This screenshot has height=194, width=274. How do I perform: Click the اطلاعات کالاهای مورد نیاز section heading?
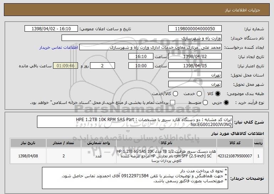(x=237, y=133)
